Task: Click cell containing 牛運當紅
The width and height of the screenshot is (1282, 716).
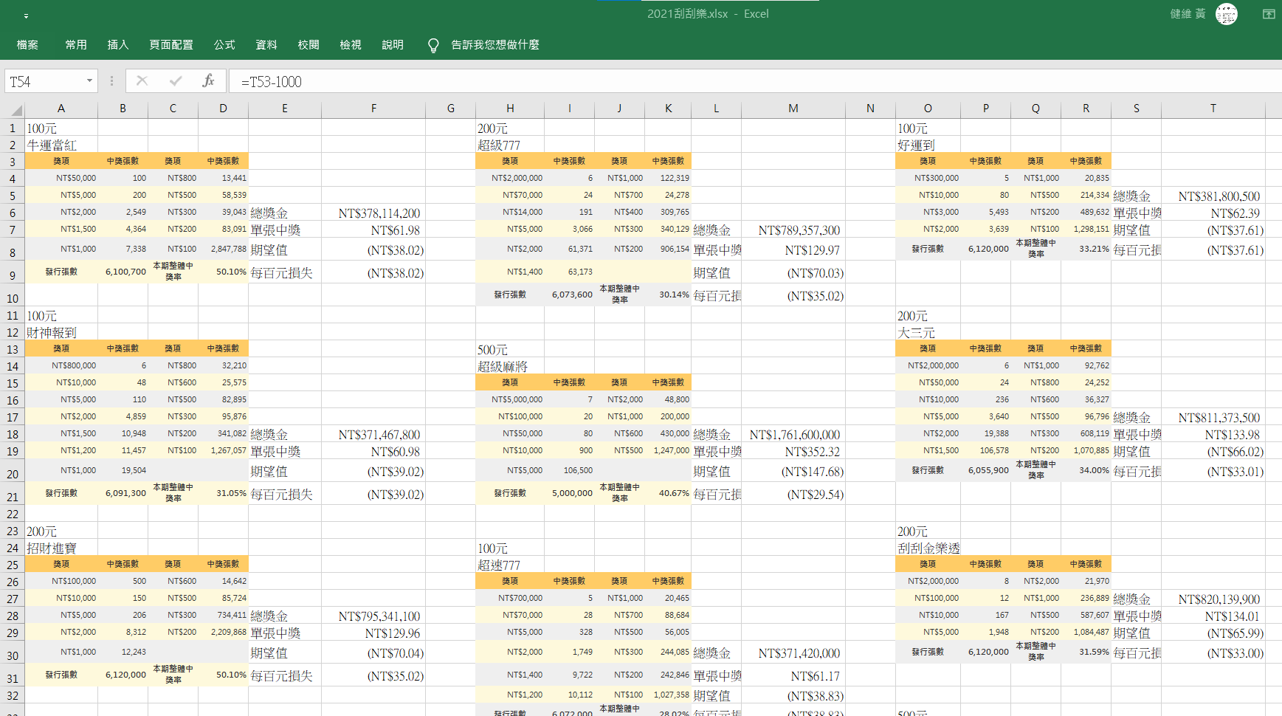Action: click(61, 145)
